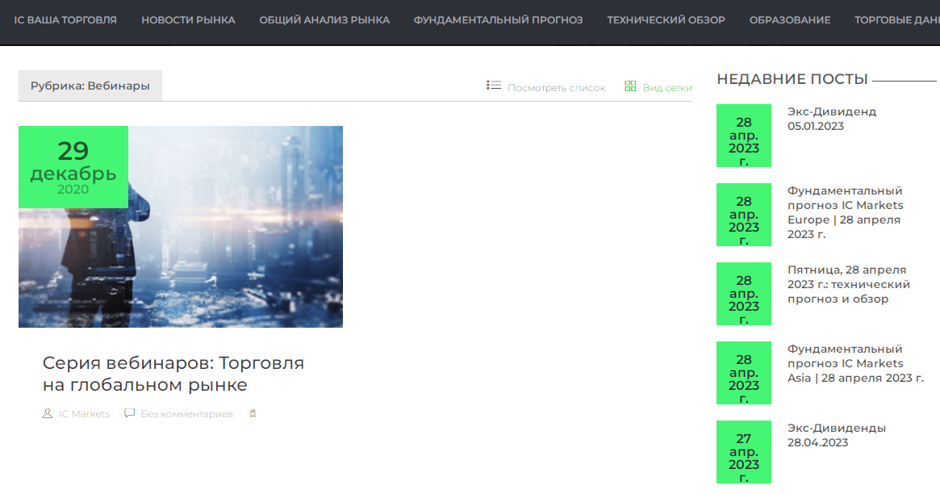Open ТЕХНИЧЕСКИЙ ОБЗОР menu item
The image size is (940, 494).
click(666, 20)
